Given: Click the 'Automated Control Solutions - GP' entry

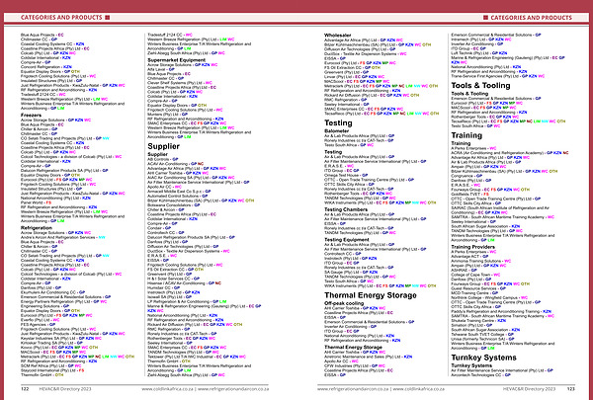Looking at the screenshot, I should pos(177,197).
